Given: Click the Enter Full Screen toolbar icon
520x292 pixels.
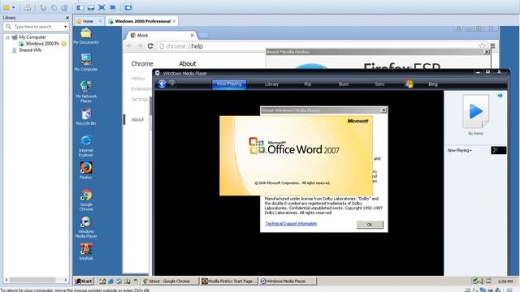Looking at the screenshot, I should 102,7.
